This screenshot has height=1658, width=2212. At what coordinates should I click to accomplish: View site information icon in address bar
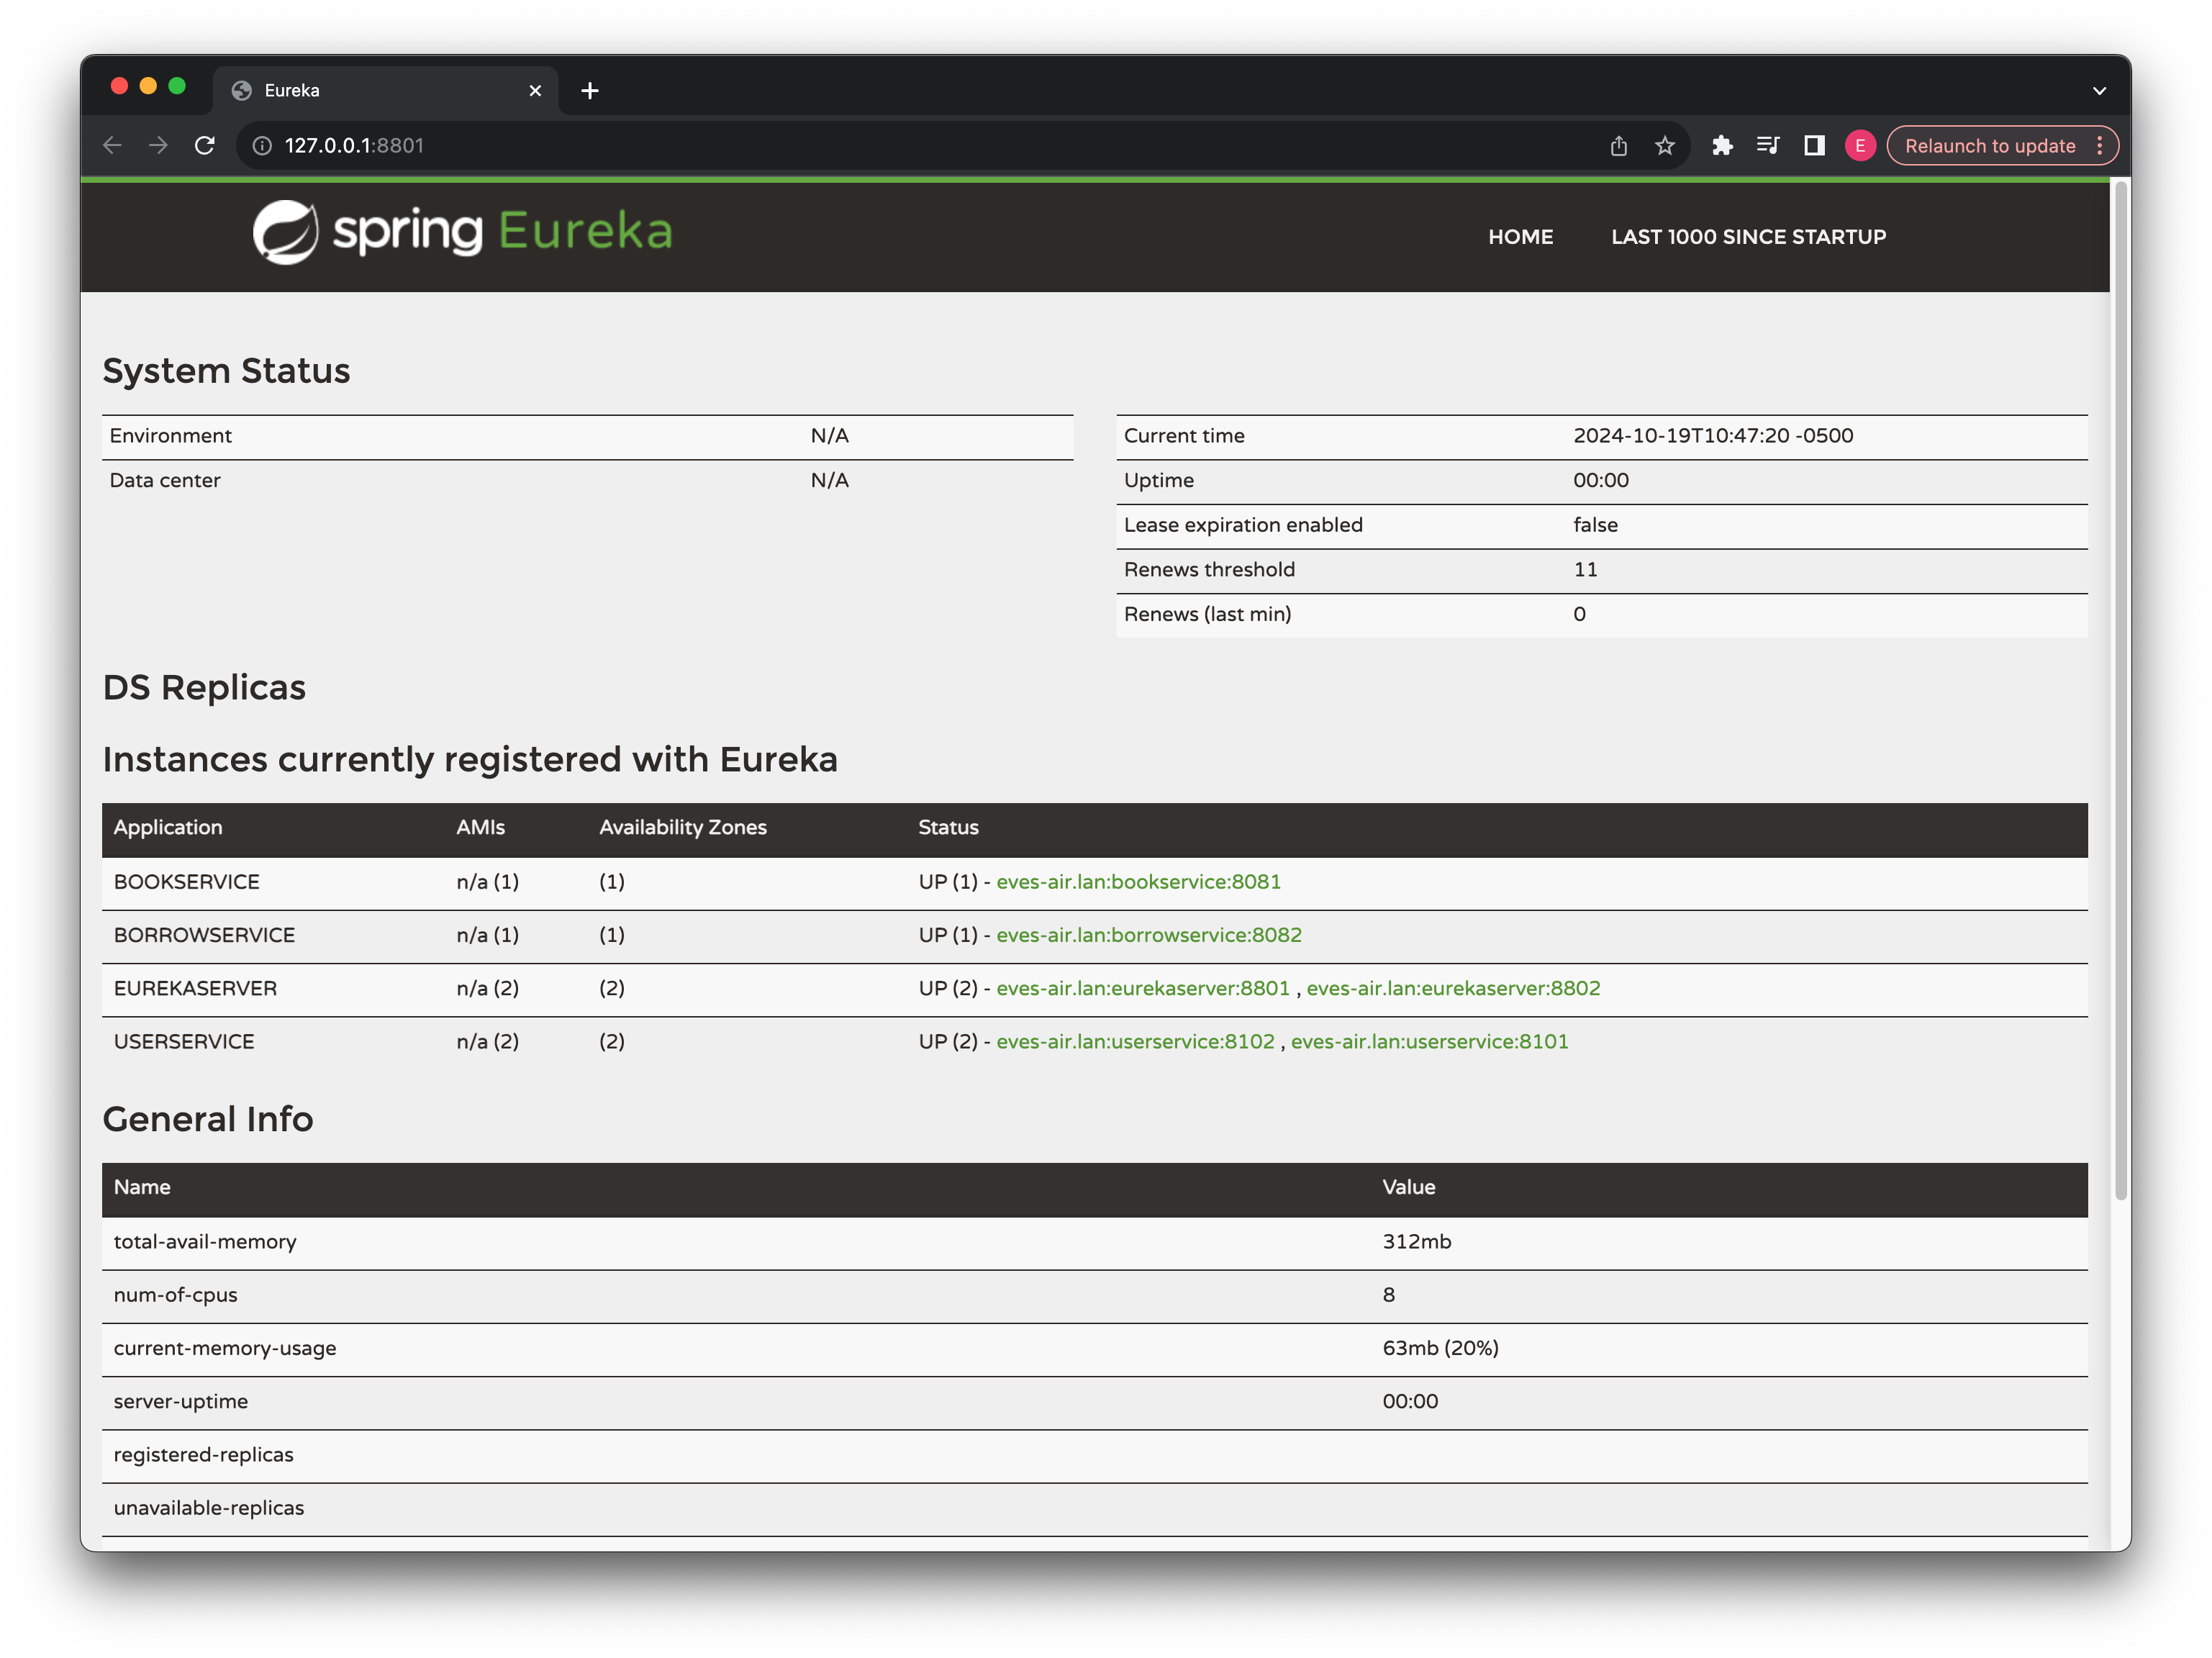click(x=262, y=146)
